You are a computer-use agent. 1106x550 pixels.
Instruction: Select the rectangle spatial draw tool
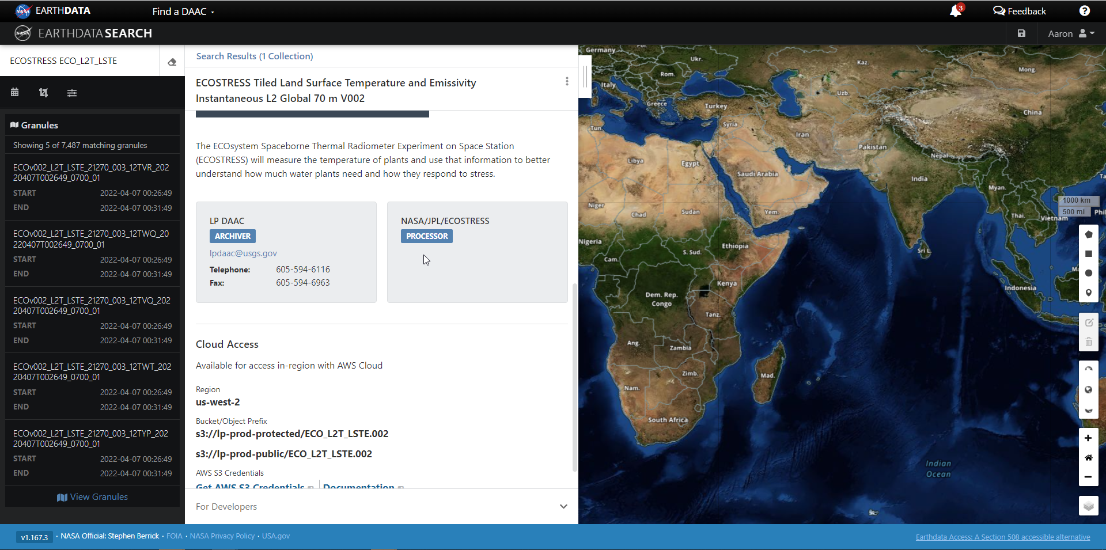click(1088, 254)
